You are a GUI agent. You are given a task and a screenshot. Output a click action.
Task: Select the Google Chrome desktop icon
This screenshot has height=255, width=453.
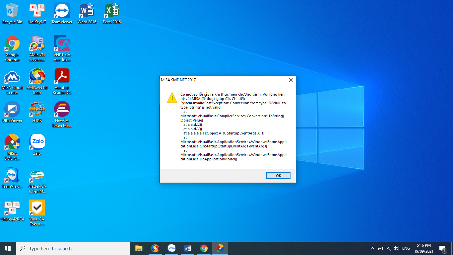tap(12, 49)
